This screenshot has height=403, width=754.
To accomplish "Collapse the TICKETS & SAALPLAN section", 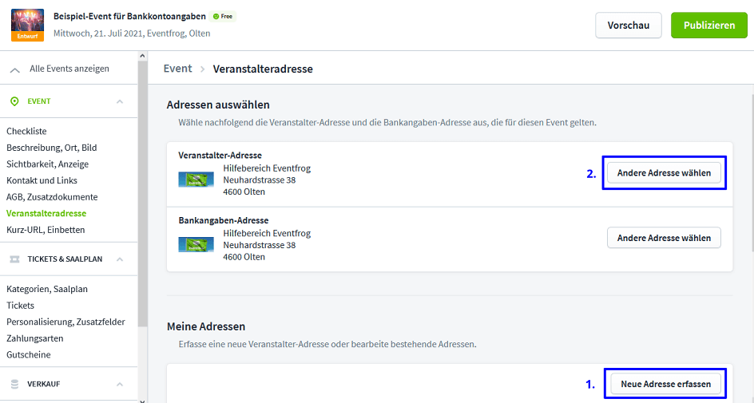I will pyautogui.click(x=120, y=259).
